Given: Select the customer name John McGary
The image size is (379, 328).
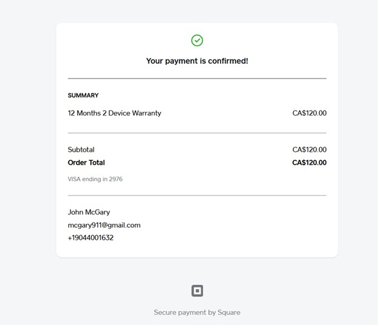Looking at the screenshot, I should click(89, 213).
